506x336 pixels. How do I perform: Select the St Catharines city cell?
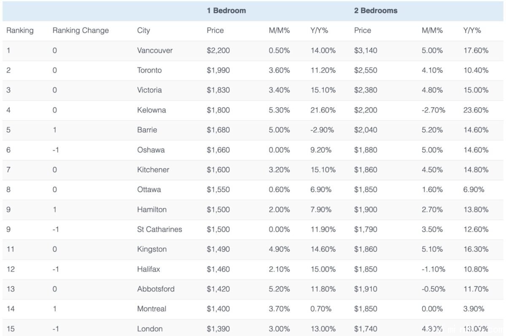159,230
